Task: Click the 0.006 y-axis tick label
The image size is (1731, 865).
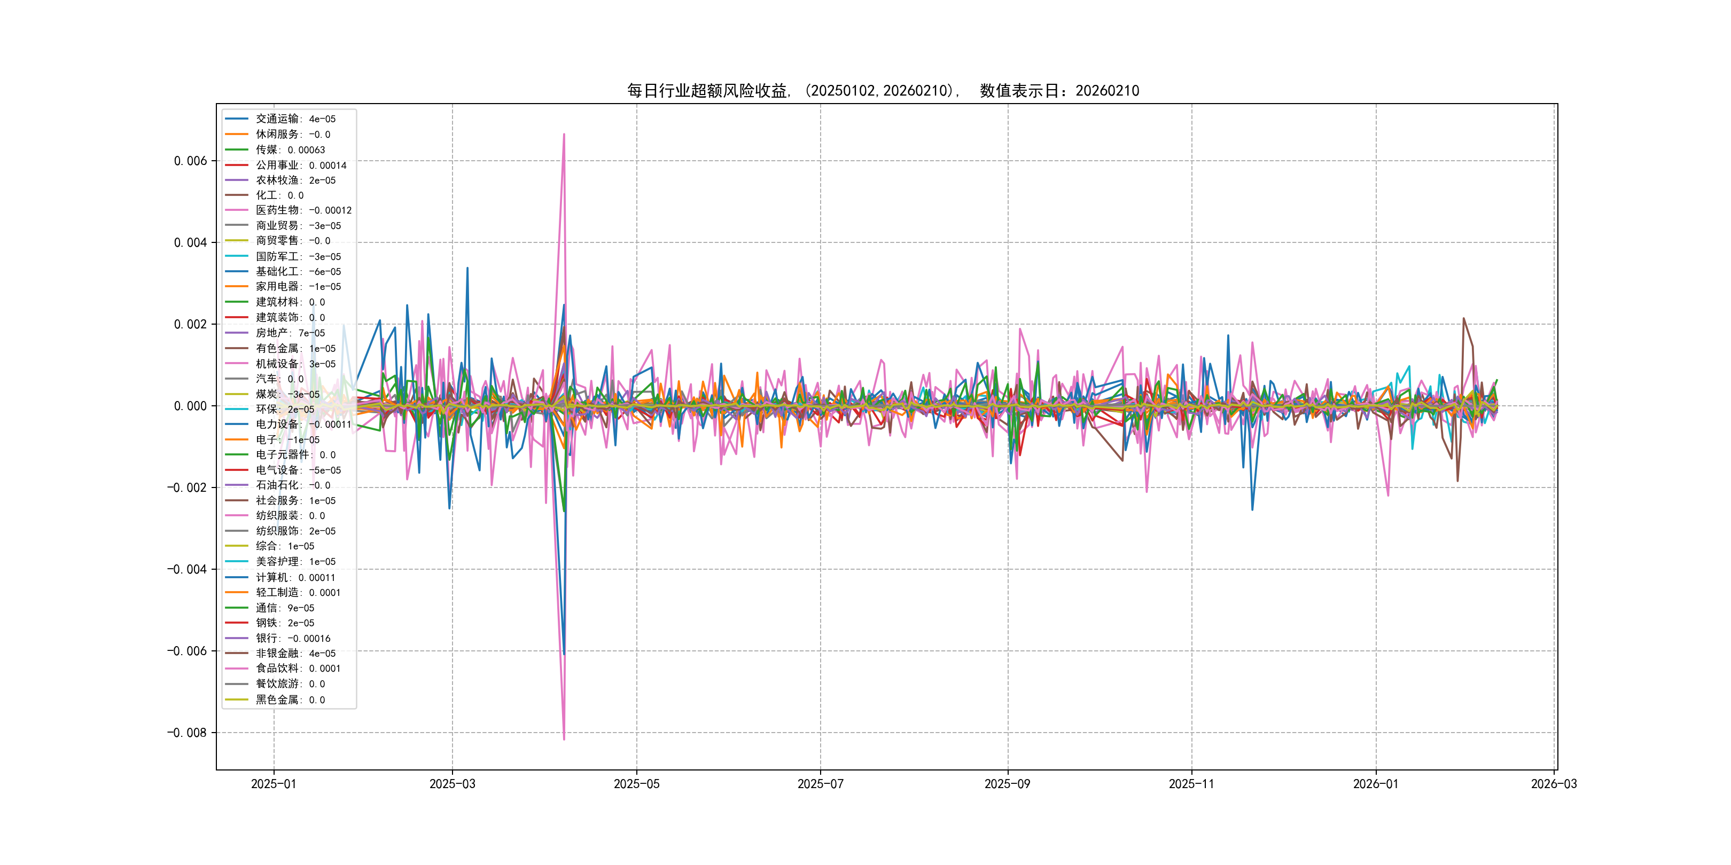Action: [x=190, y=161]
